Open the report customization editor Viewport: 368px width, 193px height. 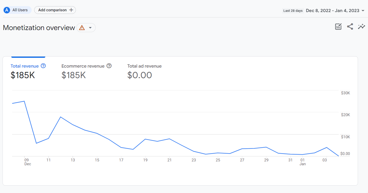pos(338,26)
